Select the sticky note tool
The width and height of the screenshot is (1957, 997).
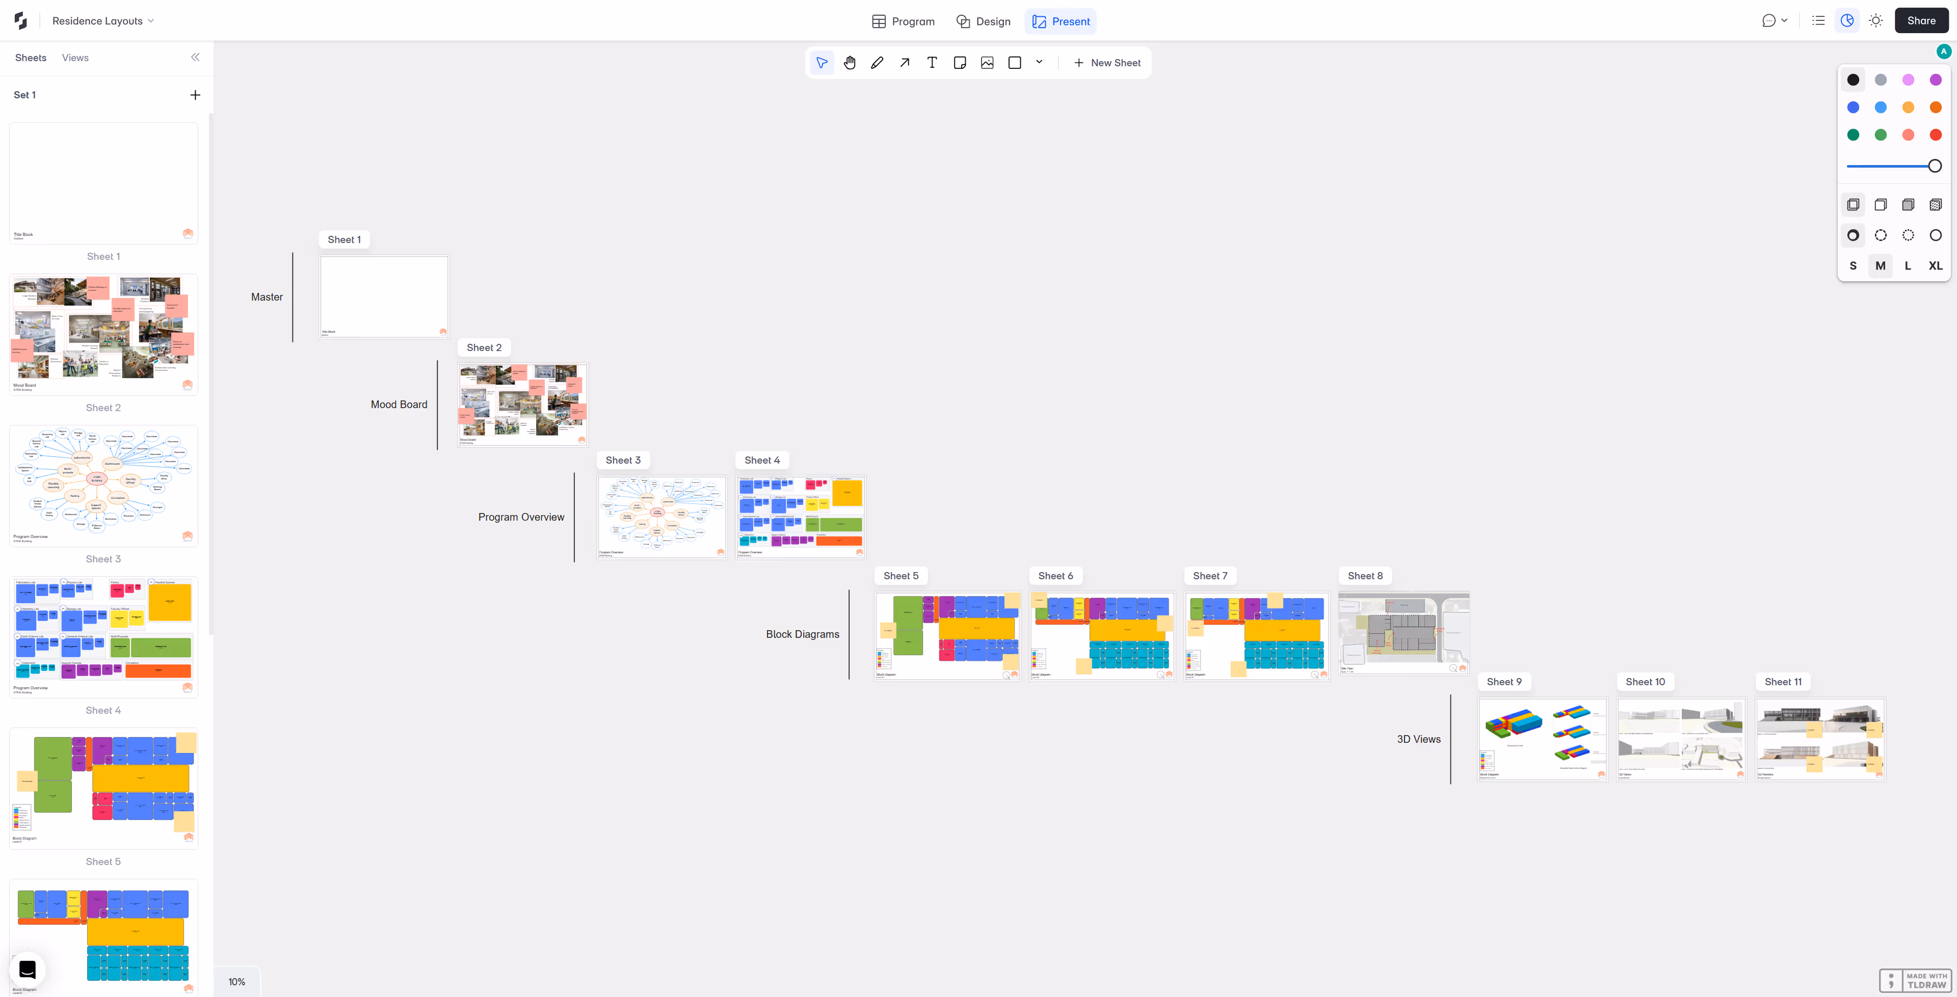pos(960,63)
